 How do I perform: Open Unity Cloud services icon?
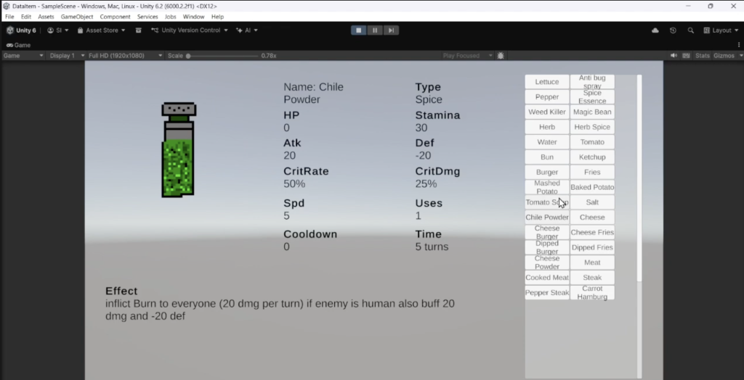click(655, 30)
